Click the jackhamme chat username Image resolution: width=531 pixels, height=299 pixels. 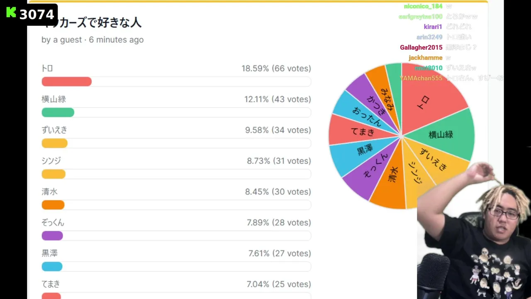425,58
